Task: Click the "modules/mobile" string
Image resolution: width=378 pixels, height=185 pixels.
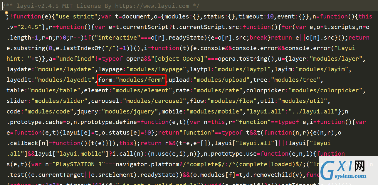Action: (x=214, y=111)
